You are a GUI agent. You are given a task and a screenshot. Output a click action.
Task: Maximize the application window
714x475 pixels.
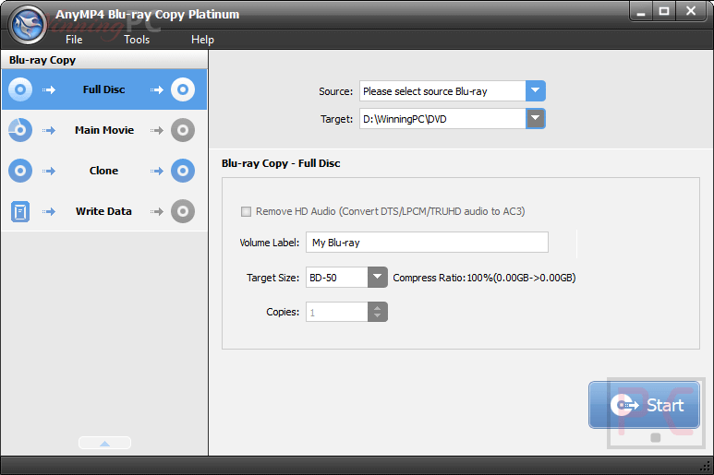click(x=664, y=11)
